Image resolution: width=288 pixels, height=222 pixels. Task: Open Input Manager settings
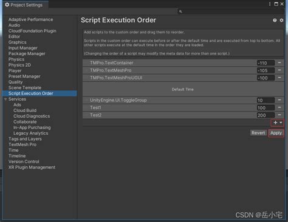pos(23,48)
